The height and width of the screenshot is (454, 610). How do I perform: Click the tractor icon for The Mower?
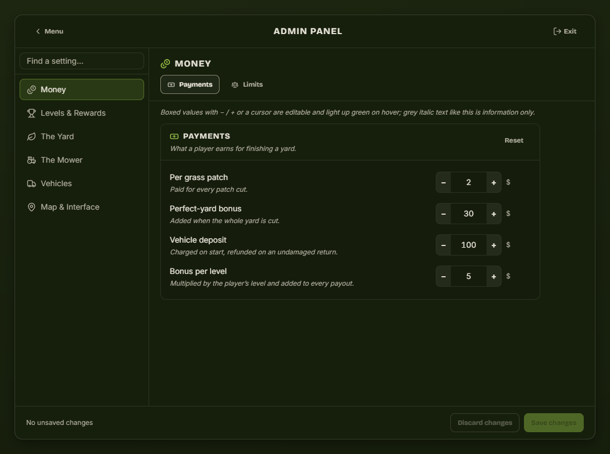(31, 160)
